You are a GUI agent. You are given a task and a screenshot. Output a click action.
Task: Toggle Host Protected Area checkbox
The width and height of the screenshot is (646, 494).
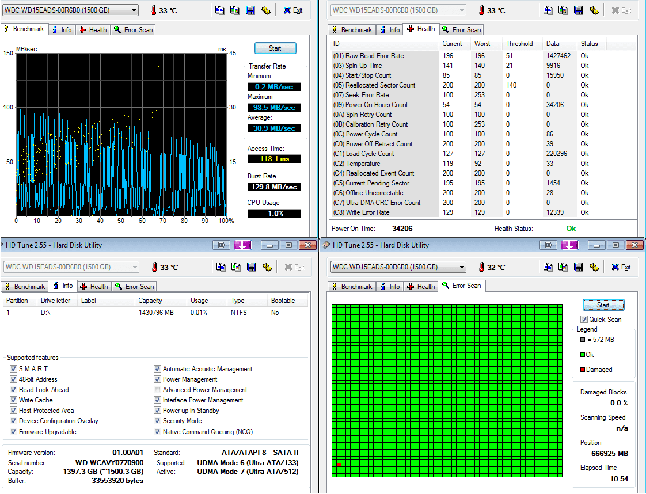pyautogui.click(x=13, y=411)
